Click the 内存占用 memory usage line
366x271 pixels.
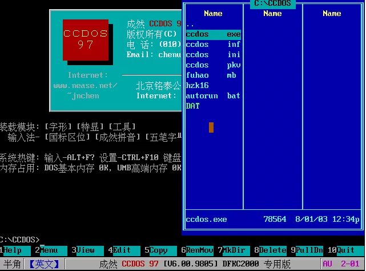click(91, 168)
